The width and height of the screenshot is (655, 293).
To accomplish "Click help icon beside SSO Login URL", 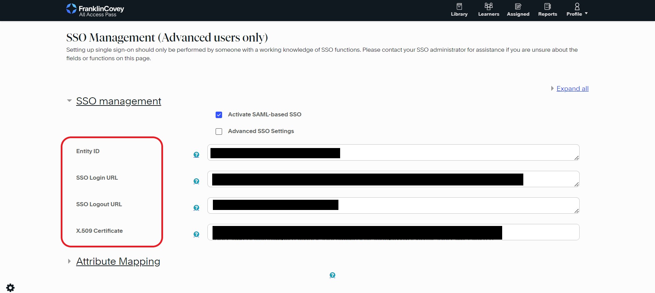I will [196, 181].
